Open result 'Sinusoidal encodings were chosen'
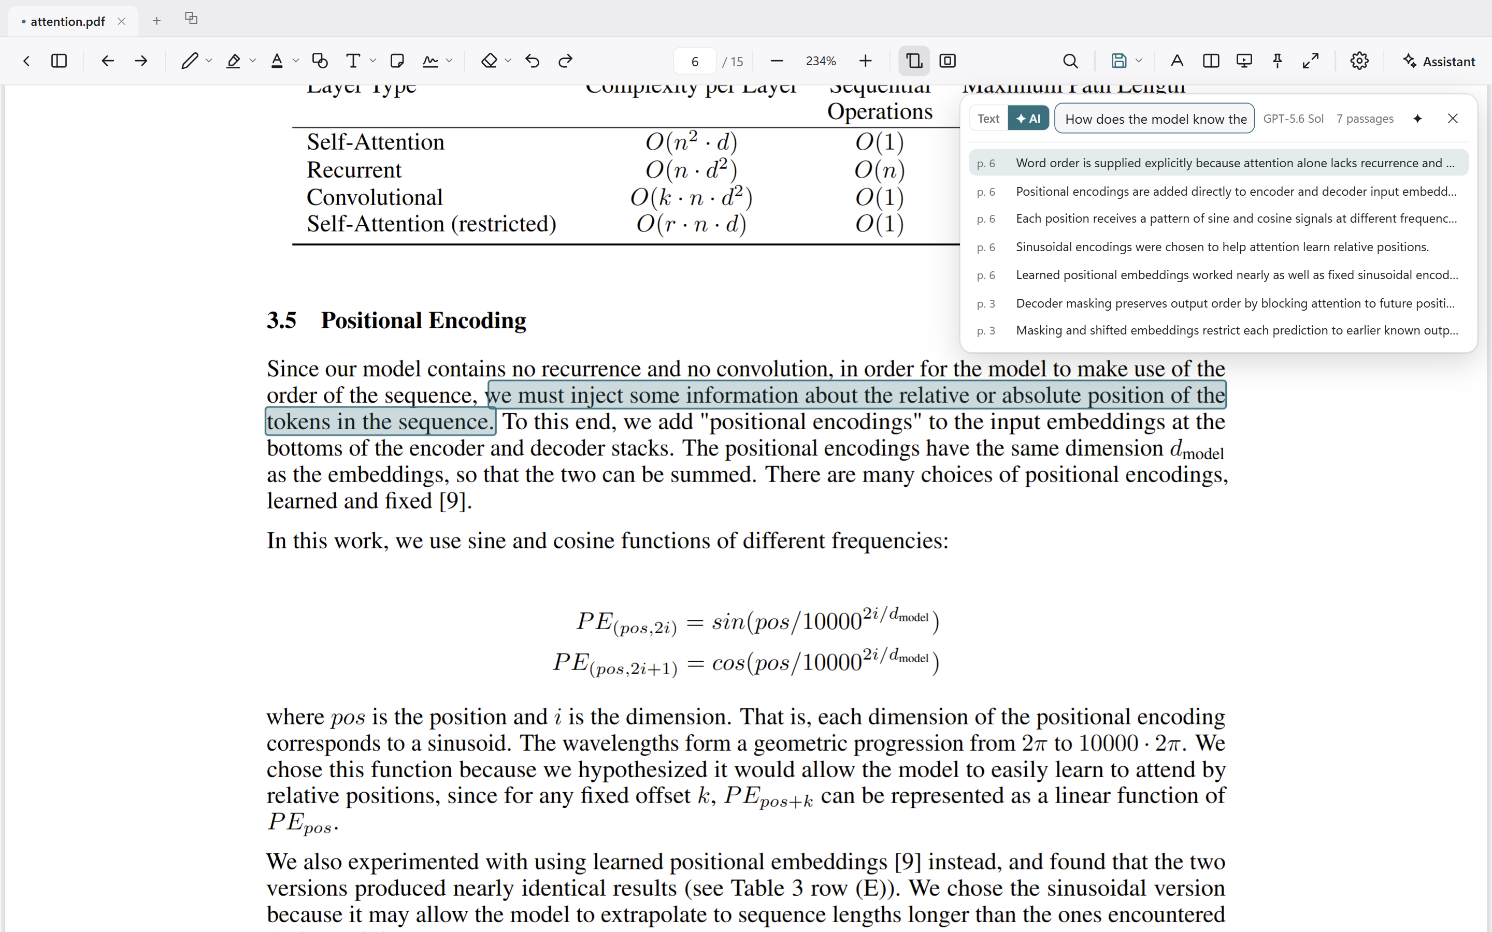Screen dimensions: 1492x932 pyautogui.click(x=1218, y=246)
